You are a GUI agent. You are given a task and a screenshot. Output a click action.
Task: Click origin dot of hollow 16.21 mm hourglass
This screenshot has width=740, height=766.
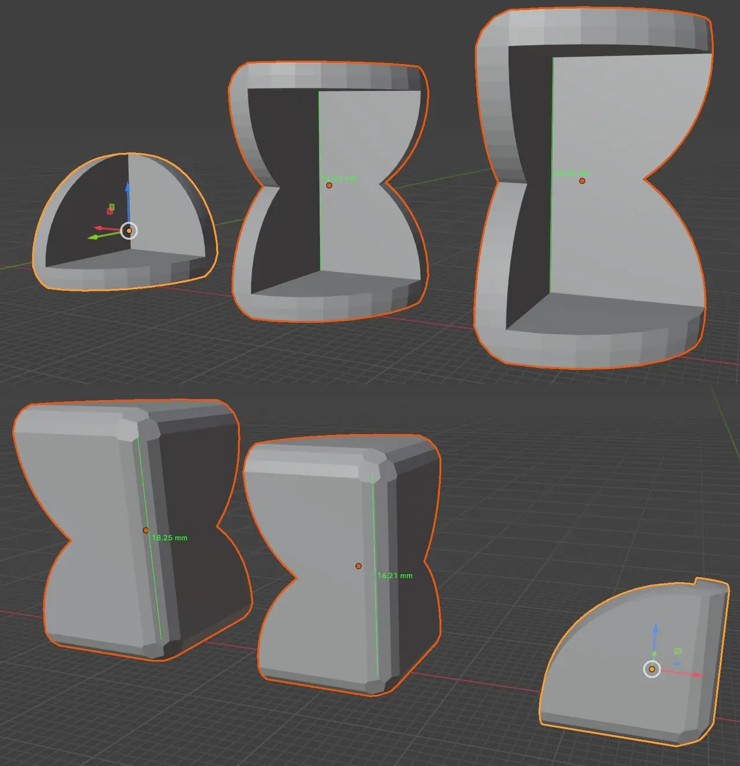tap(329, 185)
